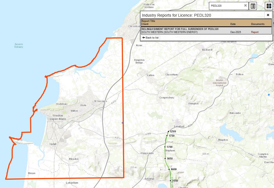
Task: Clear the PEDL320 search text
Action: [x=245, y=6]
